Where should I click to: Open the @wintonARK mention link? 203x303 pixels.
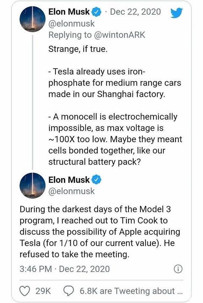tap(119, 35)
